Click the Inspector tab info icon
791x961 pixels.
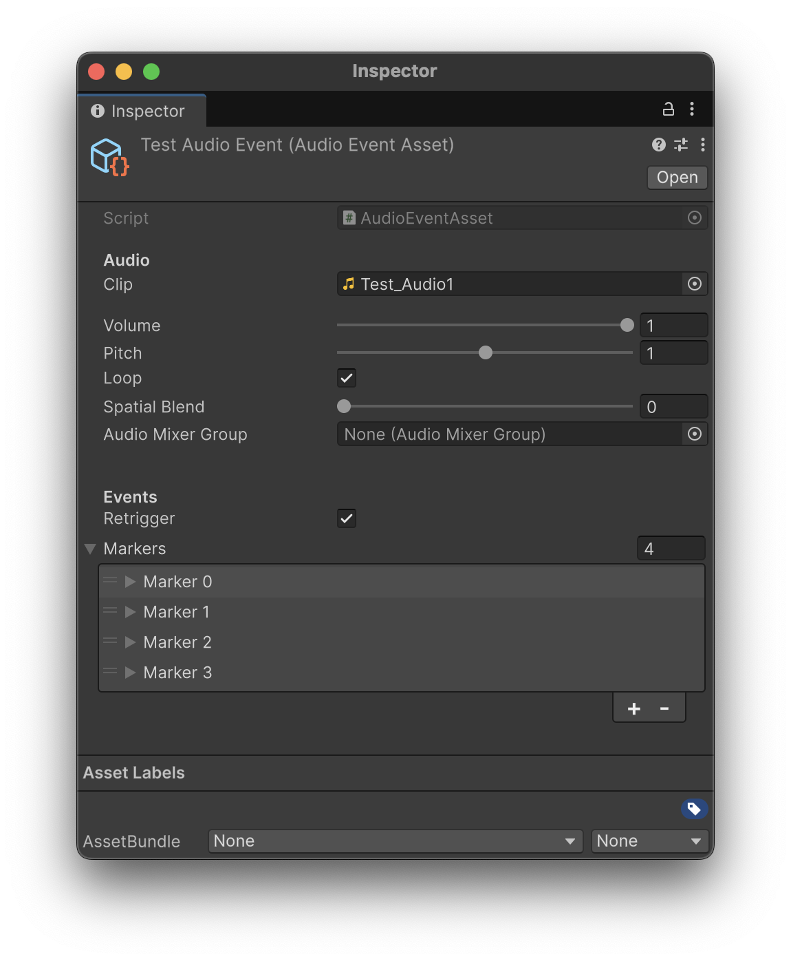pos(98,111)
